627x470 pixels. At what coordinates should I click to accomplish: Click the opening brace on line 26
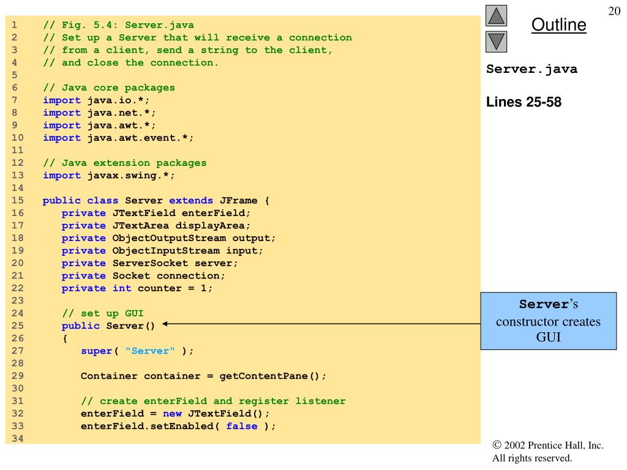[65, 338]
